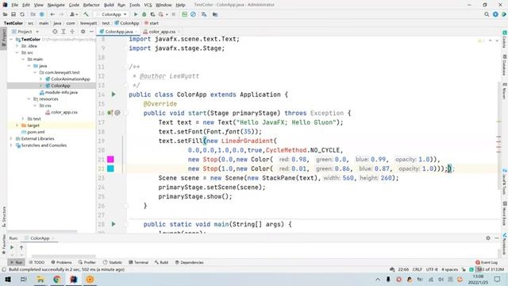Expand the target folder node
Viewport: 508px width, 286px height.
17,126
